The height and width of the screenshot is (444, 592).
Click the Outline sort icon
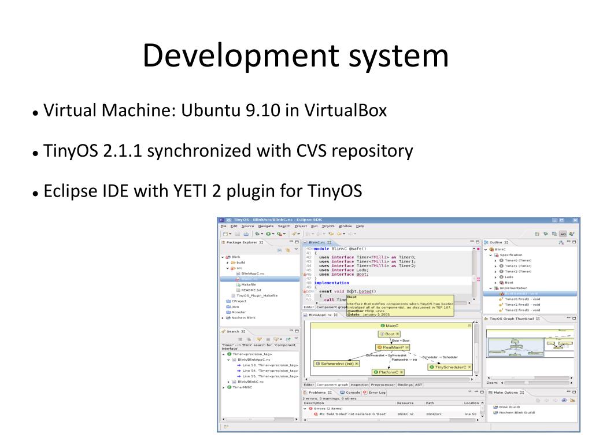point(561,242)
